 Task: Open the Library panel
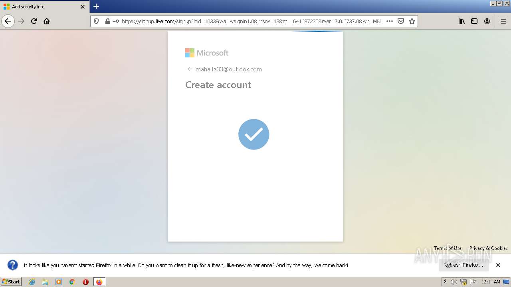(461, 21)
